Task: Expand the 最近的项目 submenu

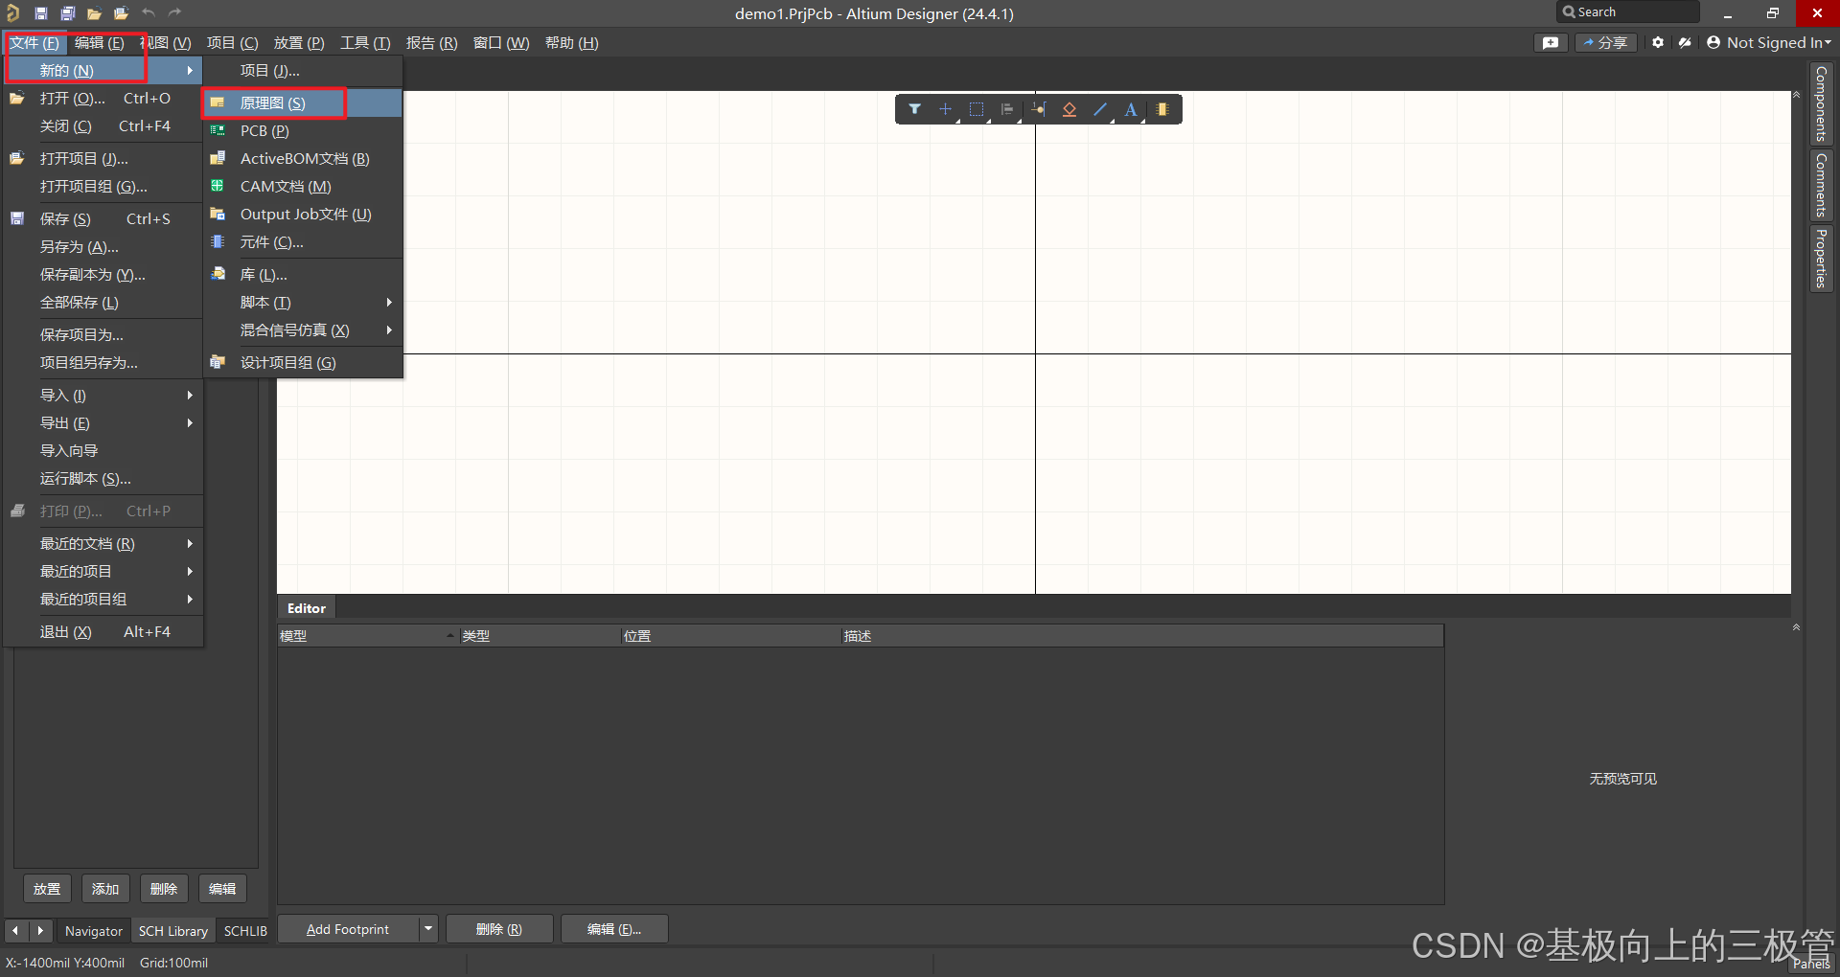Action: pyautogui.click(x=103, y=572)
